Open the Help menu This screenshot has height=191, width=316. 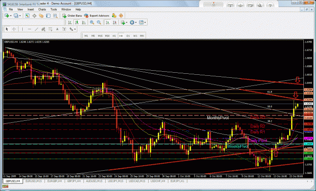click(x=78, y=10)
